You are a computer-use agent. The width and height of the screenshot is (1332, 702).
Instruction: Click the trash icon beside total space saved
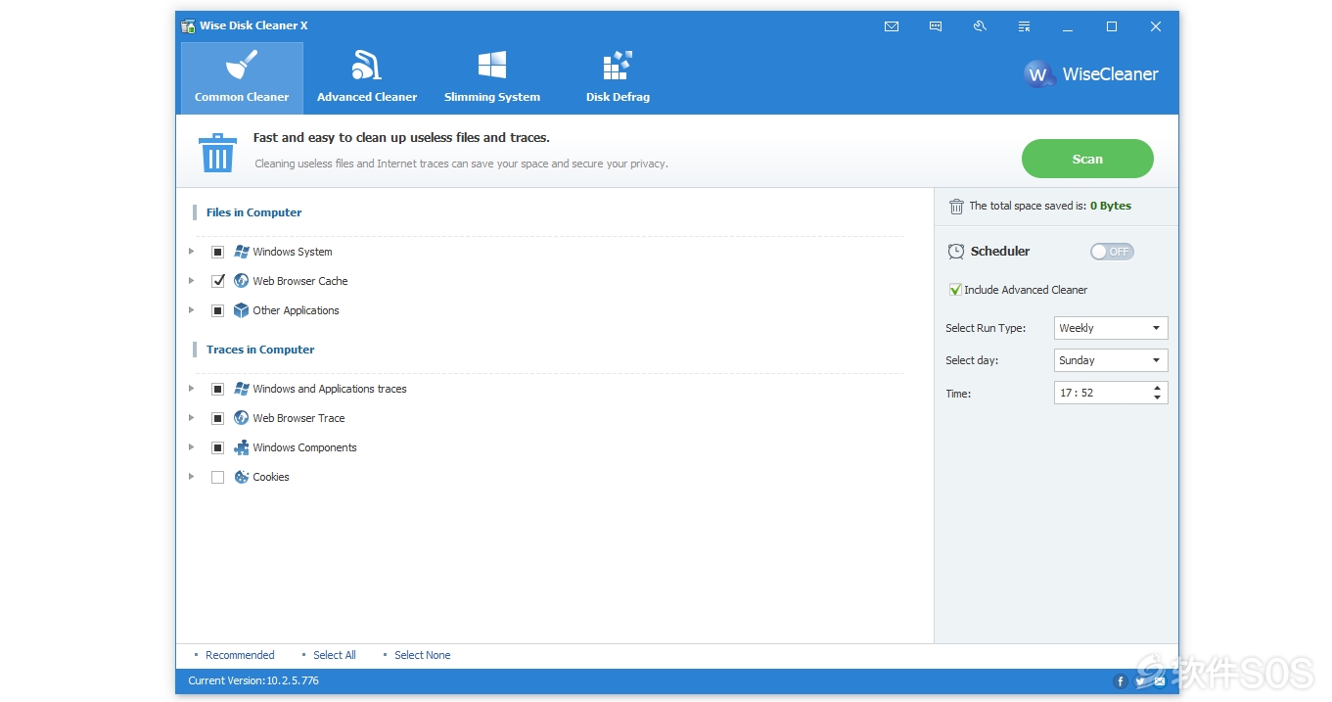(956, 207)
